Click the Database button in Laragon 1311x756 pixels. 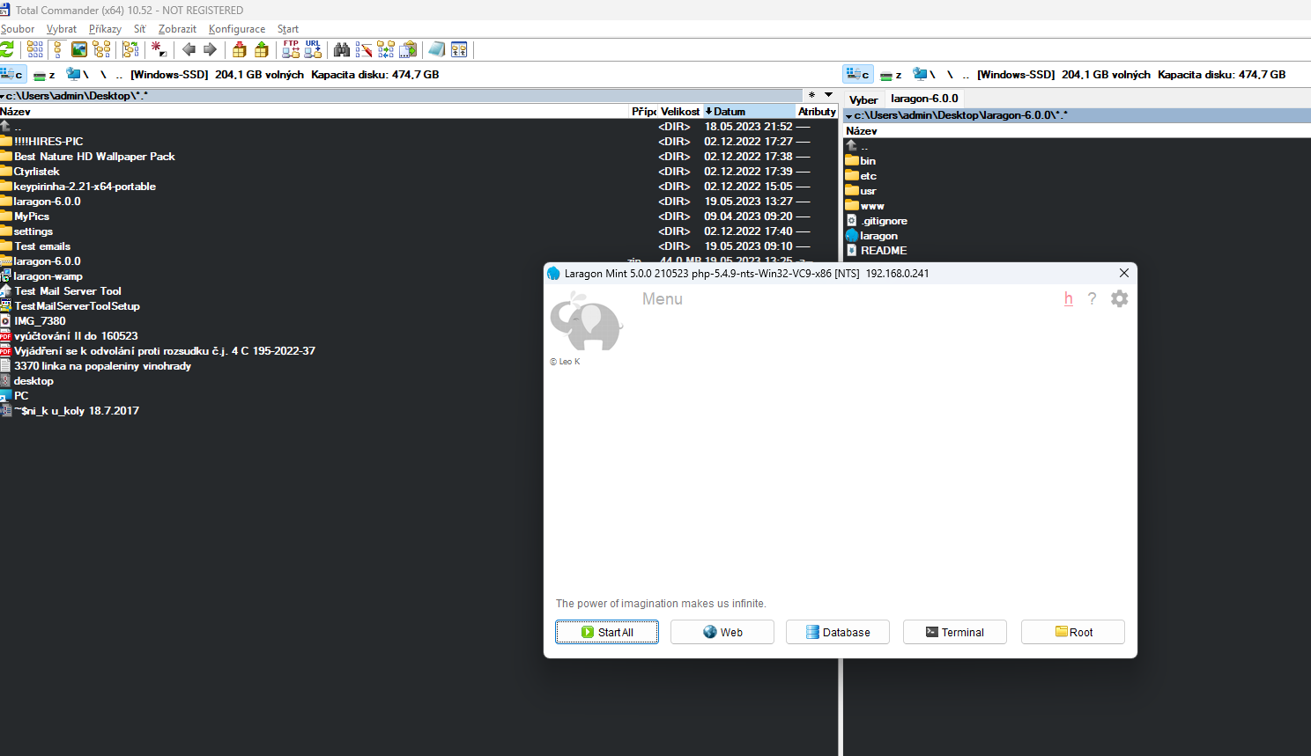[x=838, y=632]
